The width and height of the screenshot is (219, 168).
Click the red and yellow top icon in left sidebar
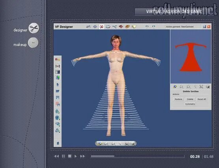(x=57, y=60)
